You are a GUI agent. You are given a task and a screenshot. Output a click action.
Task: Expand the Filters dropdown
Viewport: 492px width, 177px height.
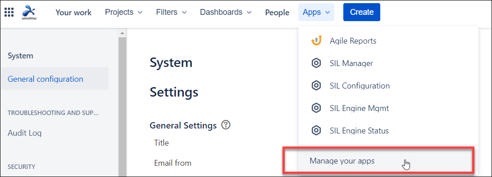click(171, 12)
